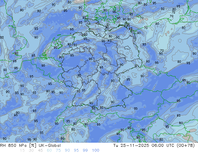Screen dimensions: 198x153
Task: Select the legend value 45
Action: (40, 151)
